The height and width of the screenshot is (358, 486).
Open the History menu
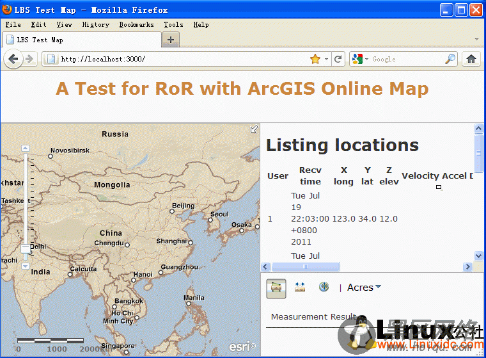[95, 24]
